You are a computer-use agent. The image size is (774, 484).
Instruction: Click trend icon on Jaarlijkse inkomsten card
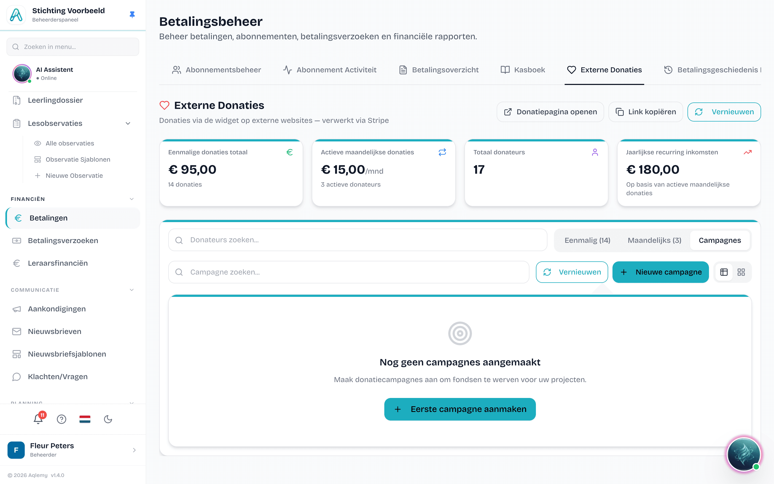[747, 152]
